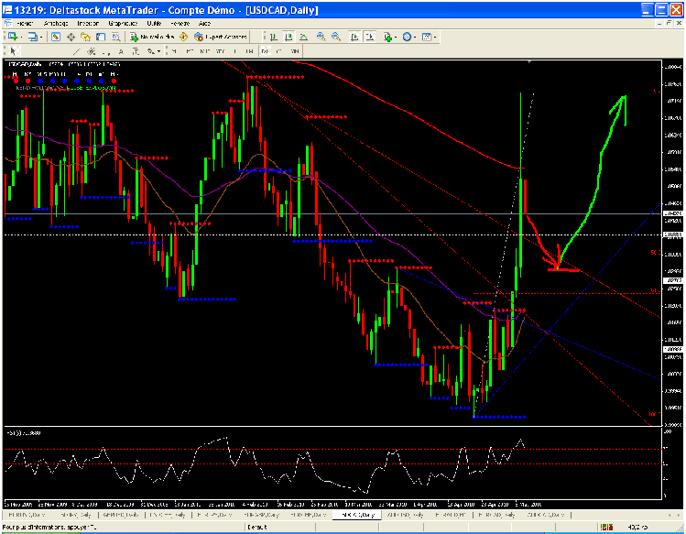This screenshot has width=686, height=534.
Task: Expand the arrows tool dropdown
Action: click(x=158, y=51)
